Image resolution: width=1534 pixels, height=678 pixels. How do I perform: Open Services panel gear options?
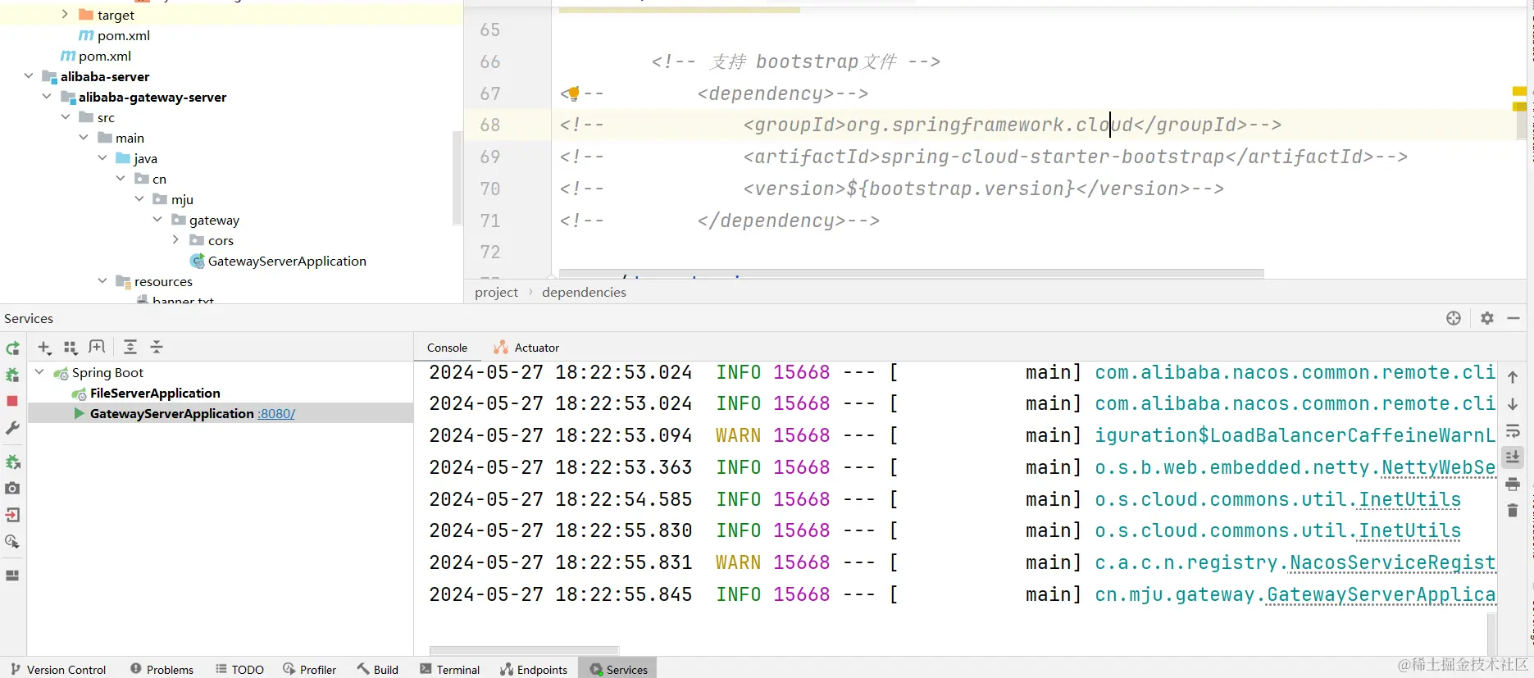(1487, 318)
